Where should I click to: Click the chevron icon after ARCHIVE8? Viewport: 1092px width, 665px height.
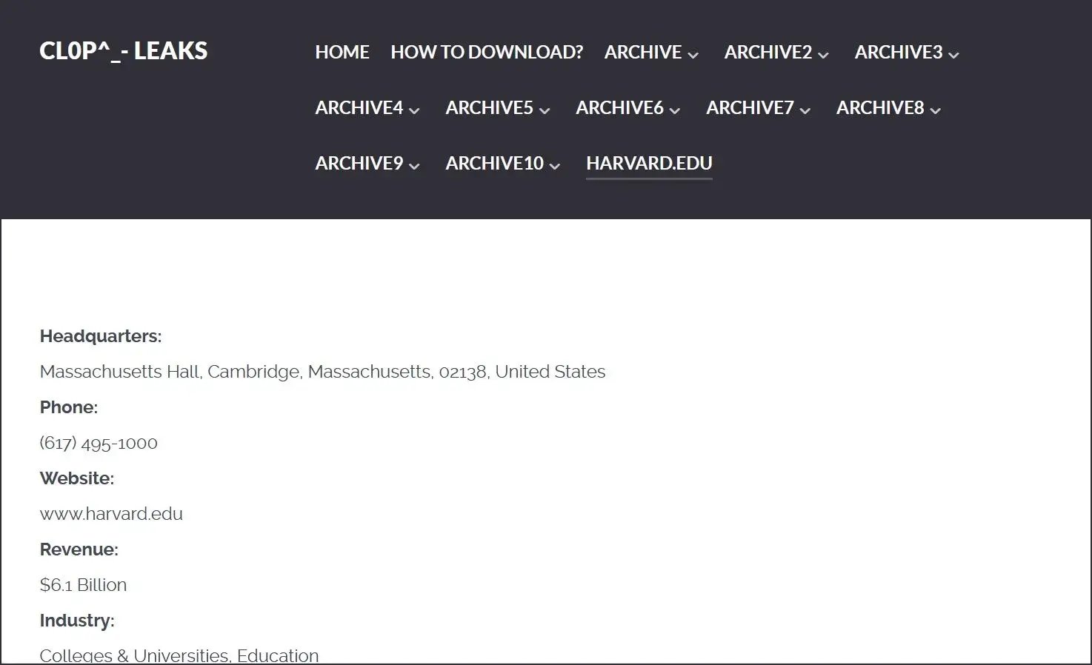936,110
